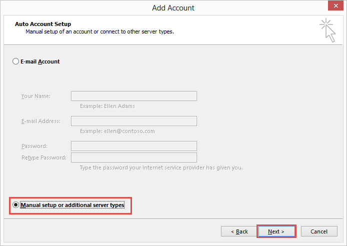Click the Retype Password input field
This screenshot has height=246, width=347.
[133, 157]
